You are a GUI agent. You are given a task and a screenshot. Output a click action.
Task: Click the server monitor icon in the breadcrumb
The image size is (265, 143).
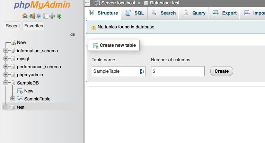tap(97, 3)
